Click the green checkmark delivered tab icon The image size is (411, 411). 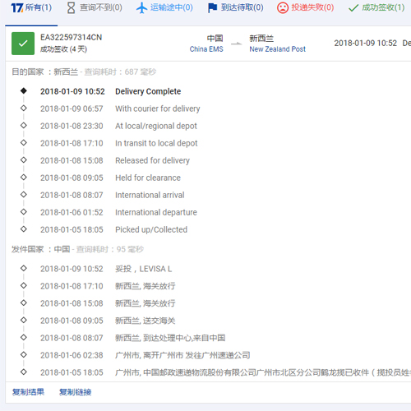tap(353, 8)
